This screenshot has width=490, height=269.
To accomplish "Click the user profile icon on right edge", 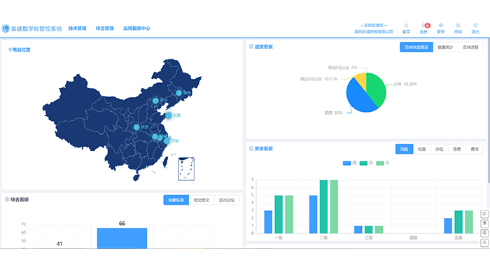I will [x=484, y=242].
